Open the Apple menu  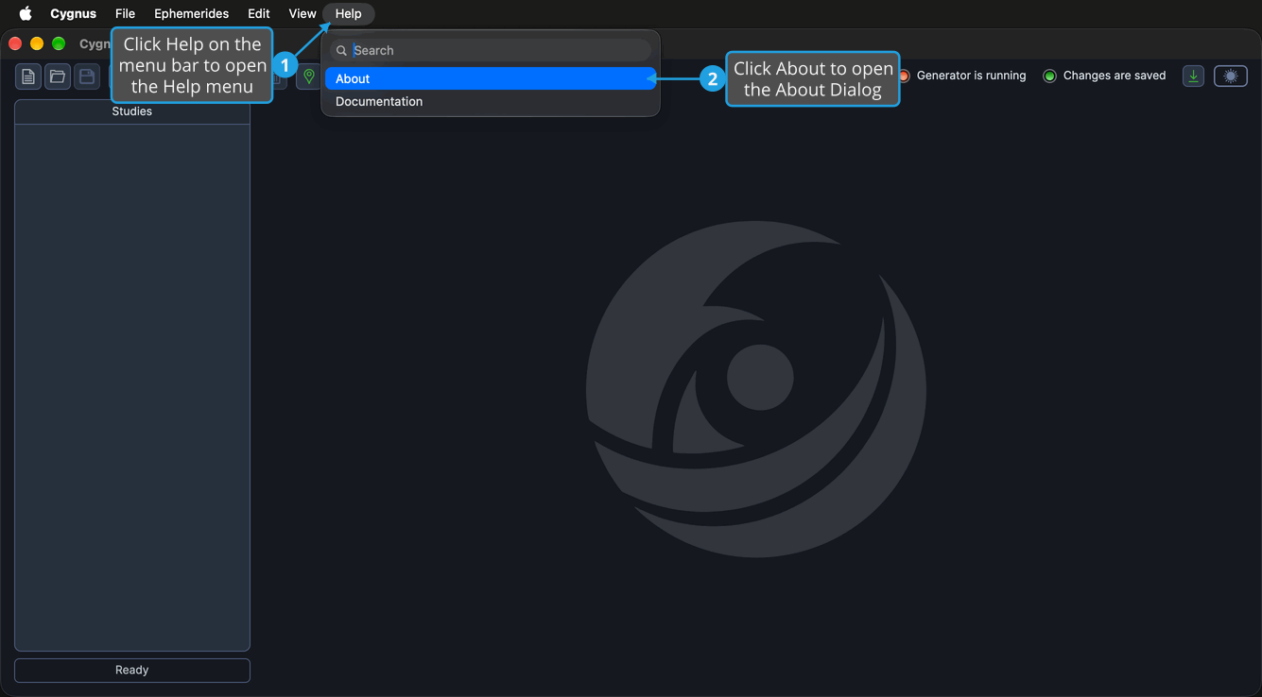point(26,13)
